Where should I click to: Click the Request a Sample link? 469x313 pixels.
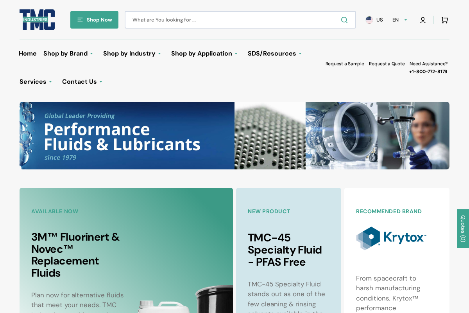(x=345, y=63)
